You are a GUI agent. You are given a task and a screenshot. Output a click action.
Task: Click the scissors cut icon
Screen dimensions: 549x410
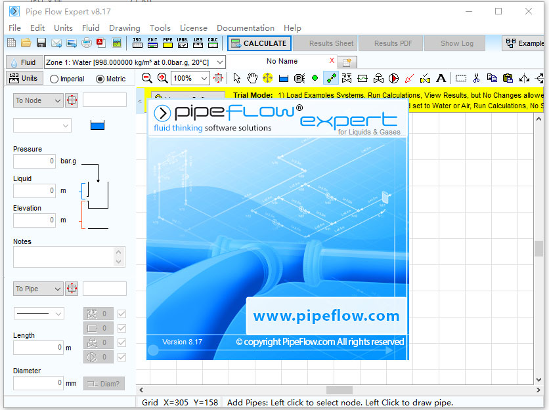(x=476, y=78)
